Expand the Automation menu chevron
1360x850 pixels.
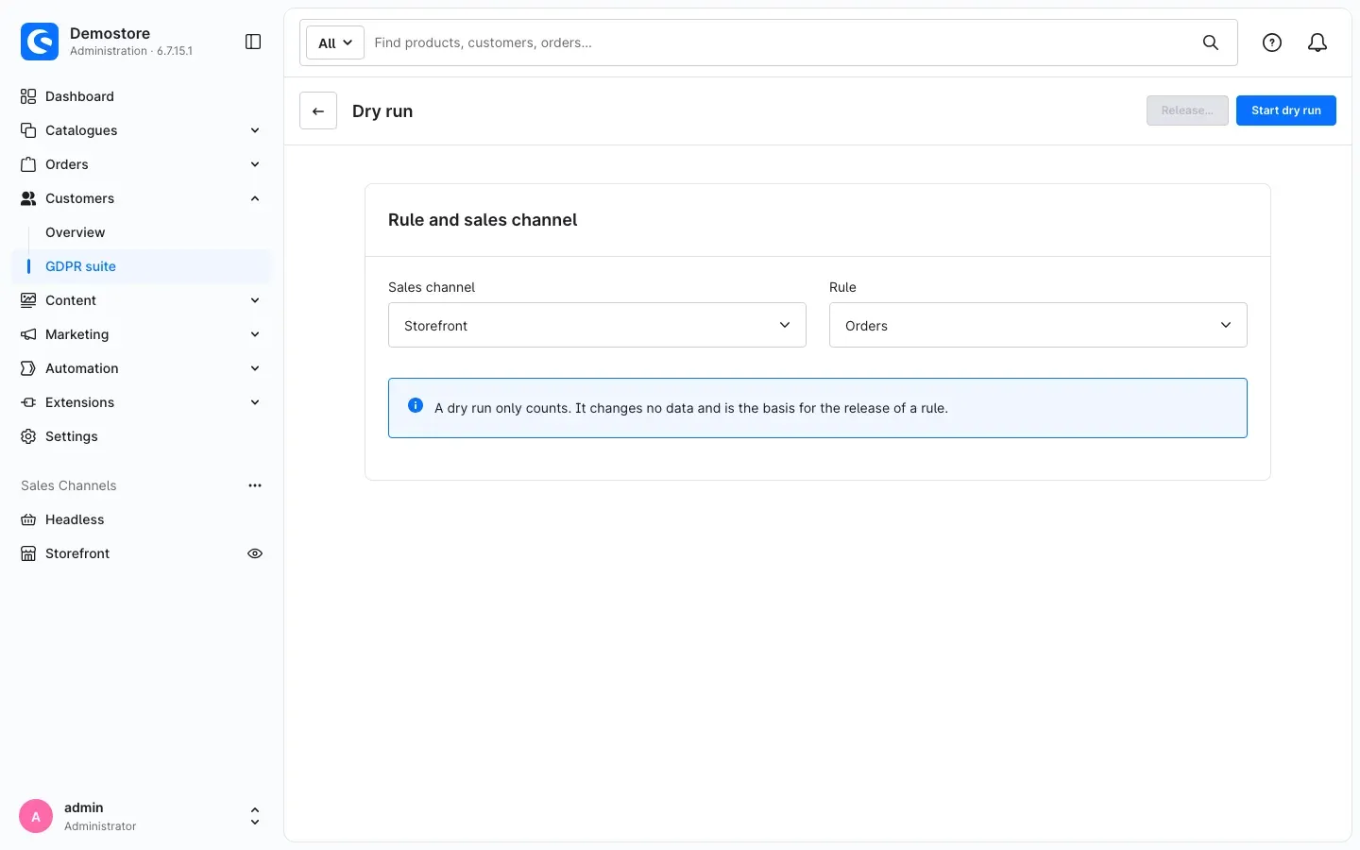tap(255, 368)
